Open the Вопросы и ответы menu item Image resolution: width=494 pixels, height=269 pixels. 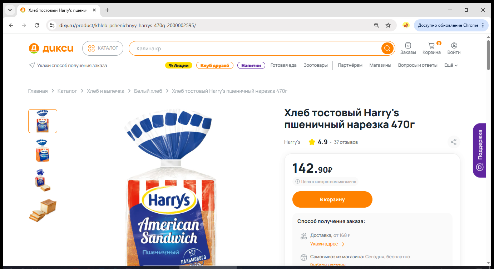pos(418,65)
